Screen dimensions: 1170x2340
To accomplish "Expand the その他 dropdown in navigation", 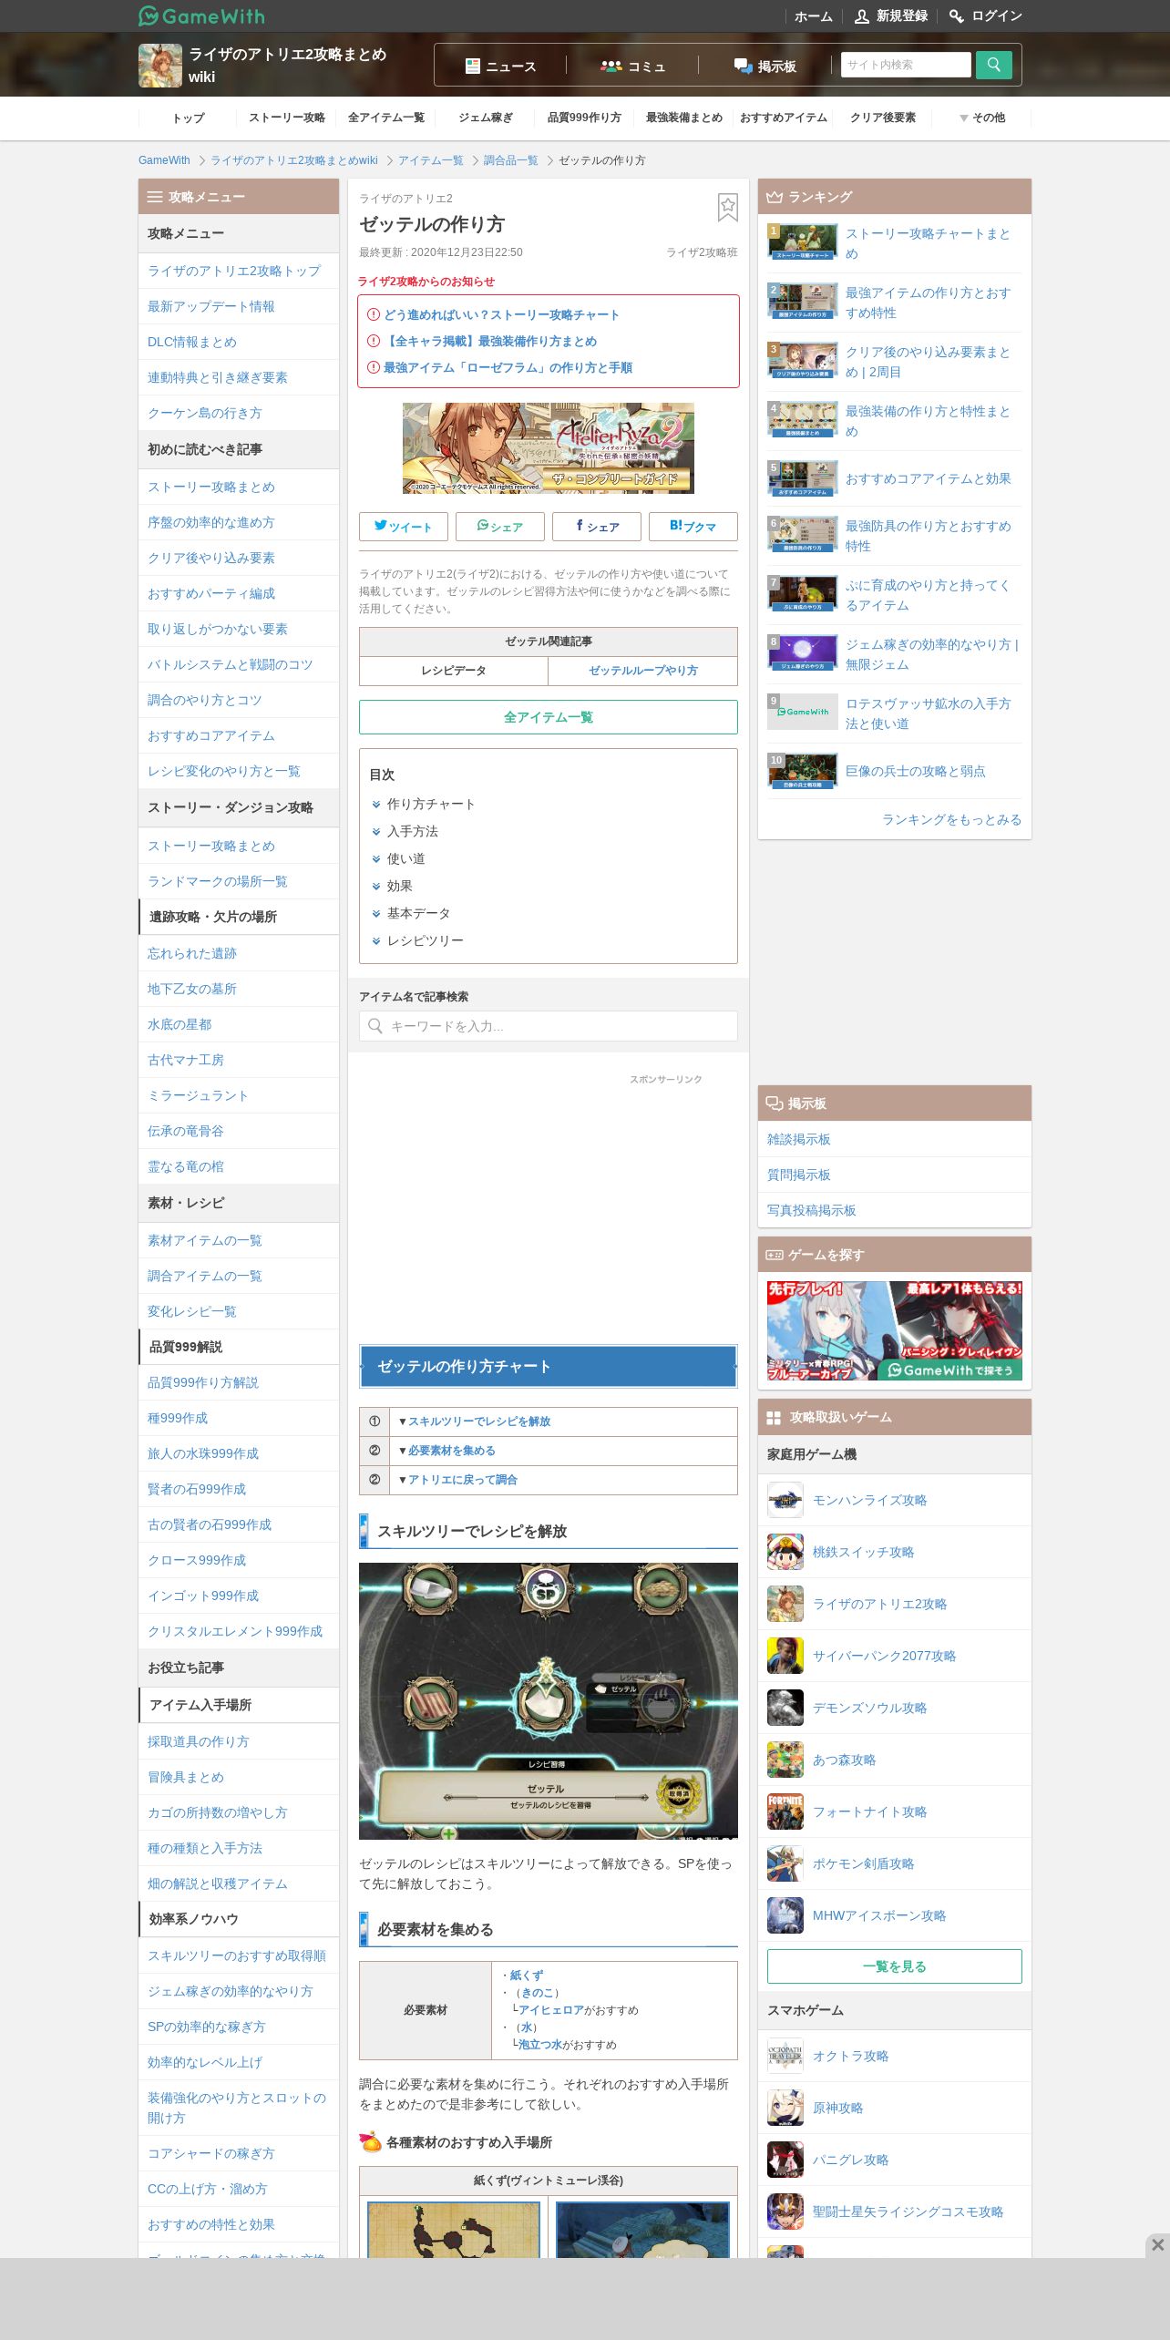I will coord(981,118).
